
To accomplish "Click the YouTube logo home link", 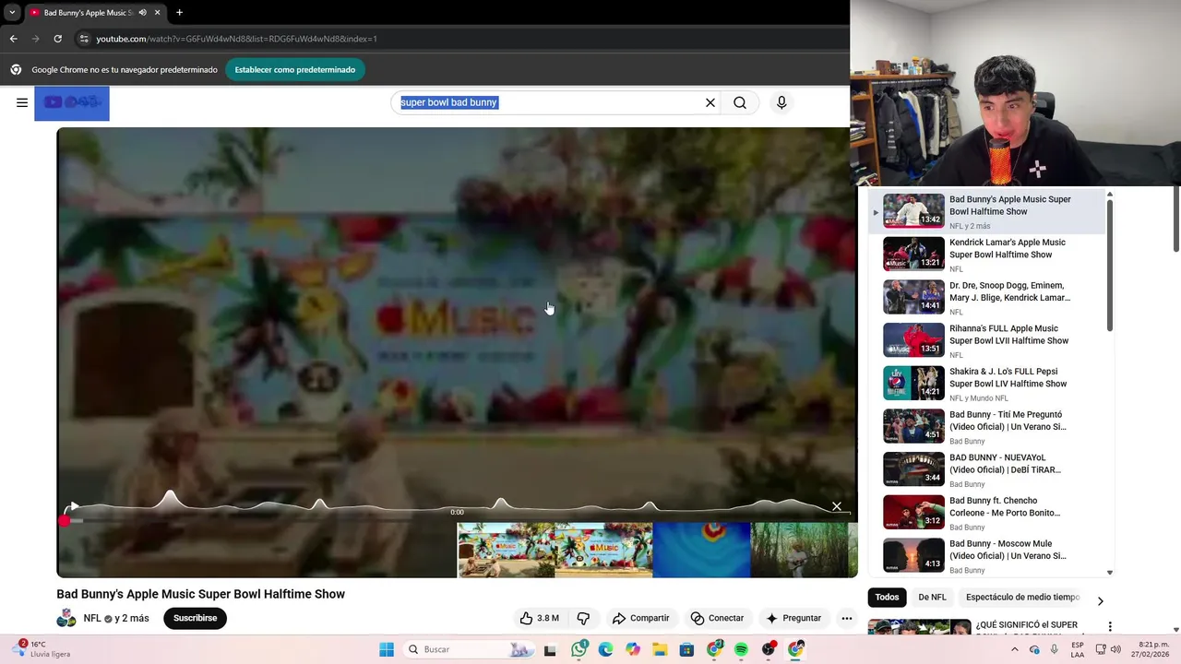I will pyautogui.click(x=72, y=103).
